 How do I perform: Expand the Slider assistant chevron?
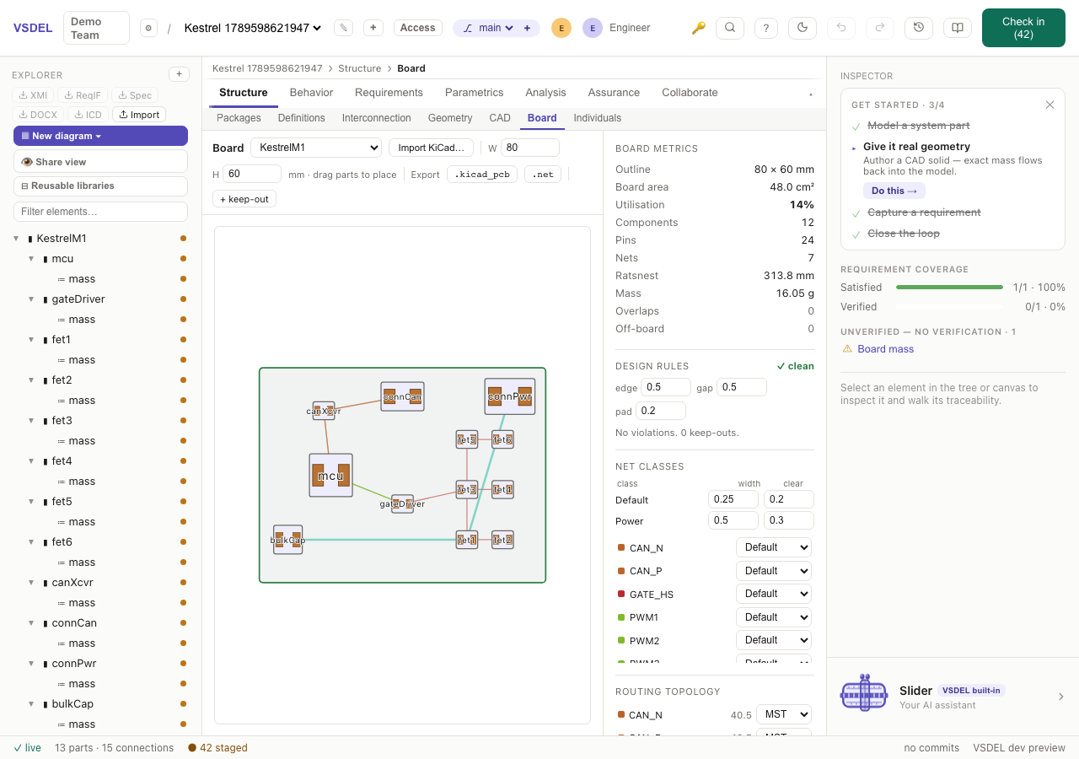pos(1061,697)
